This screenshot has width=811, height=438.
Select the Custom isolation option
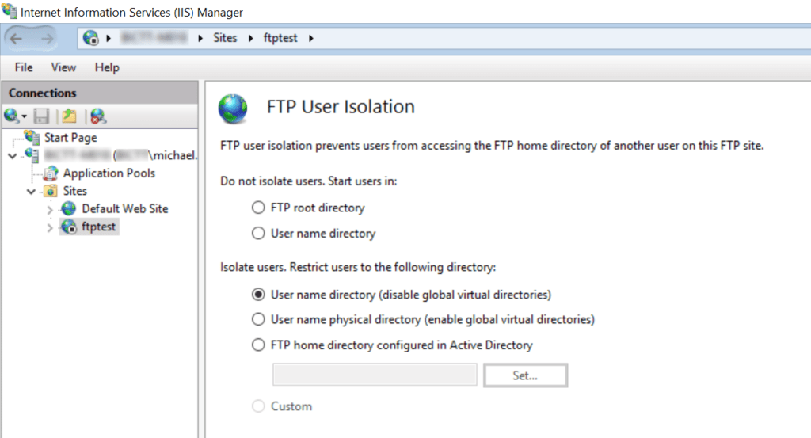click(258, 406)
